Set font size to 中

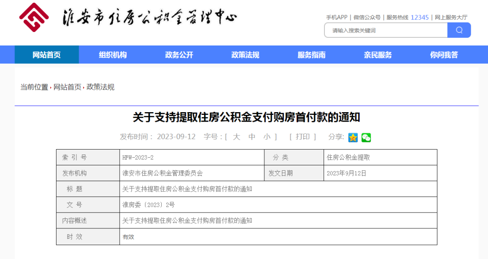coord(252,137)
